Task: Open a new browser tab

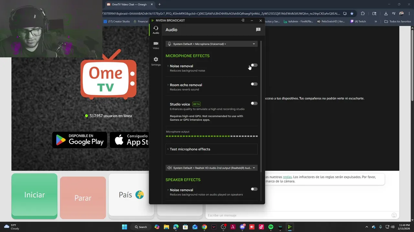Action: point(159,5)
